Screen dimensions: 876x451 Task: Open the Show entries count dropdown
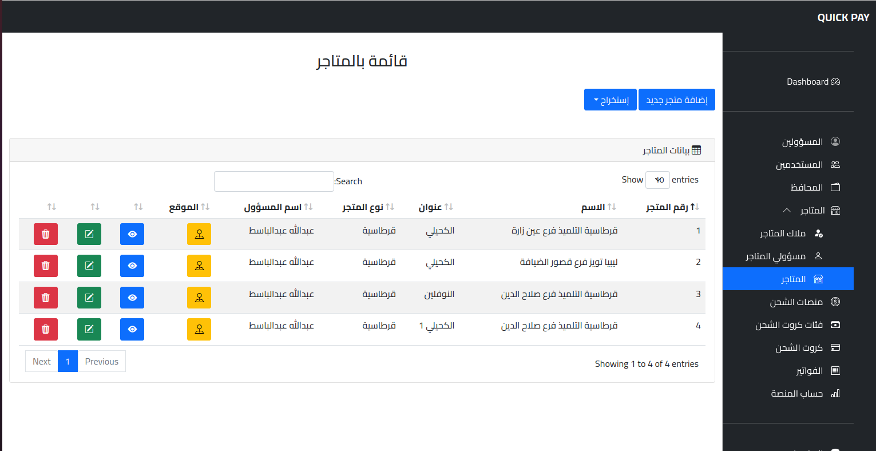tap(657, 180)
